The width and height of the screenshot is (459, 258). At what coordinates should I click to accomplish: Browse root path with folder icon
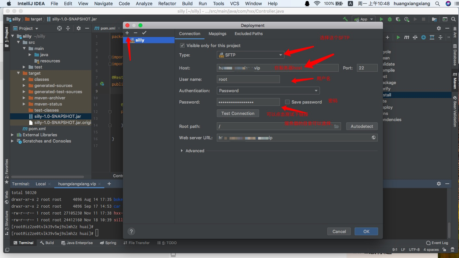click(x=336, y=126)
